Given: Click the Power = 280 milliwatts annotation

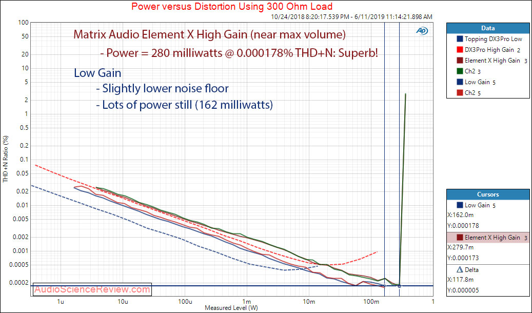Looking at the screenshot, I should point(239,53).
